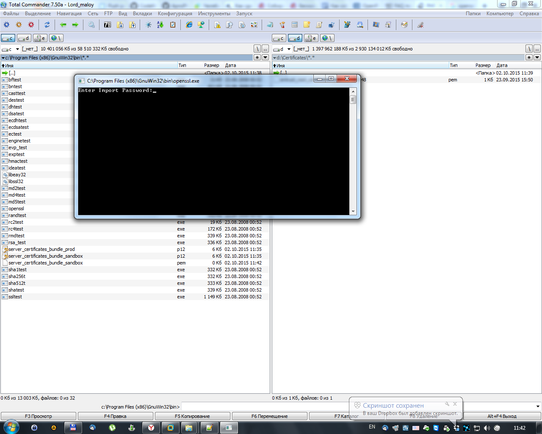Click the CD disc icon in toolbar
Screen dimensions: 542x434
click(x=404, y=25)
